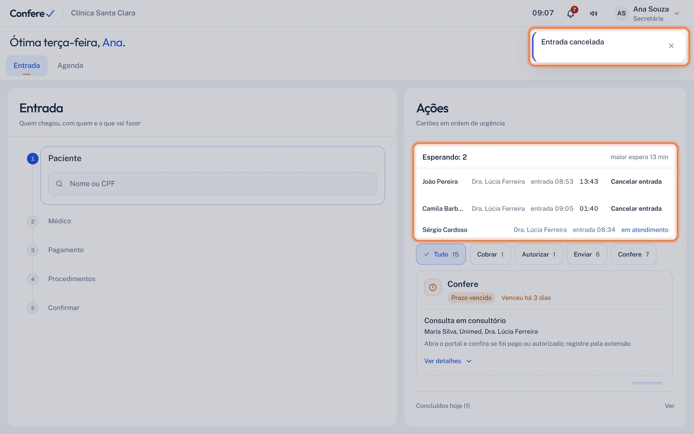Open the Ana Souza account chevron
This screenshot has width=694, height=434.
click(677, 13)
